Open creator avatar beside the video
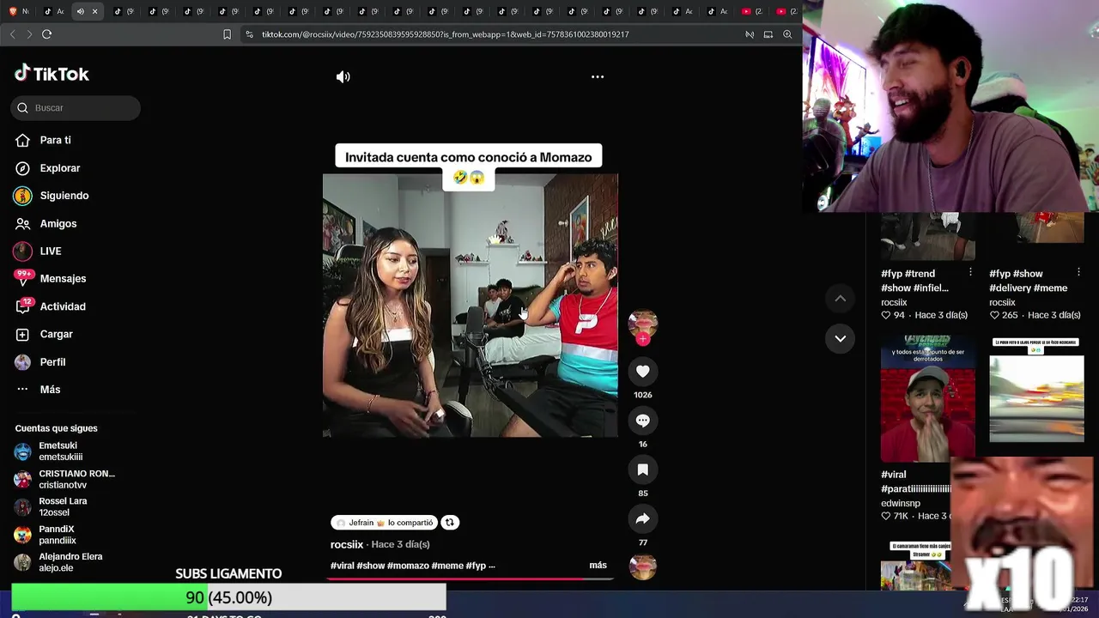Viewport: 1099px width, 618px height. point(642,323)
